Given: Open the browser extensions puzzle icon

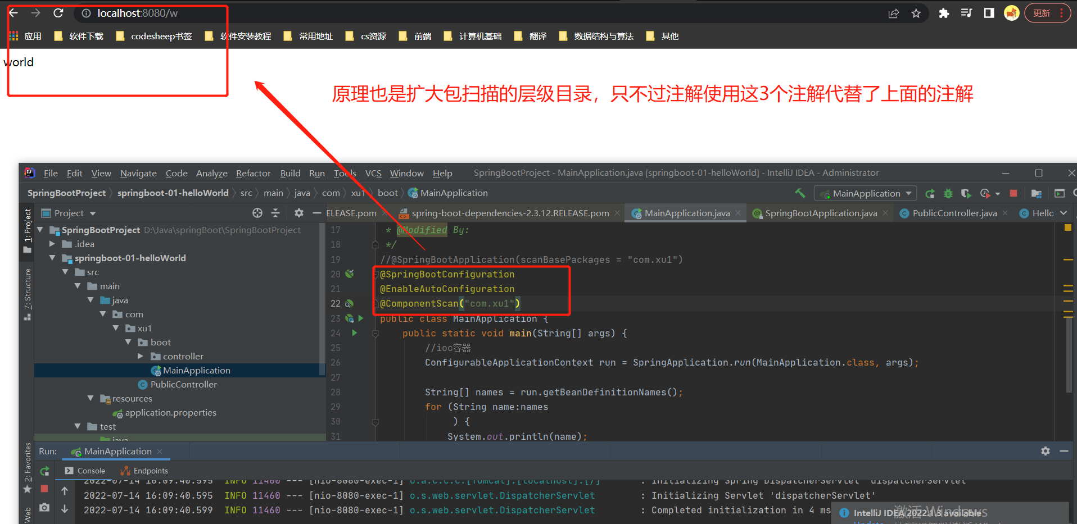Looking at the screenshot, I should click(944, 13).
